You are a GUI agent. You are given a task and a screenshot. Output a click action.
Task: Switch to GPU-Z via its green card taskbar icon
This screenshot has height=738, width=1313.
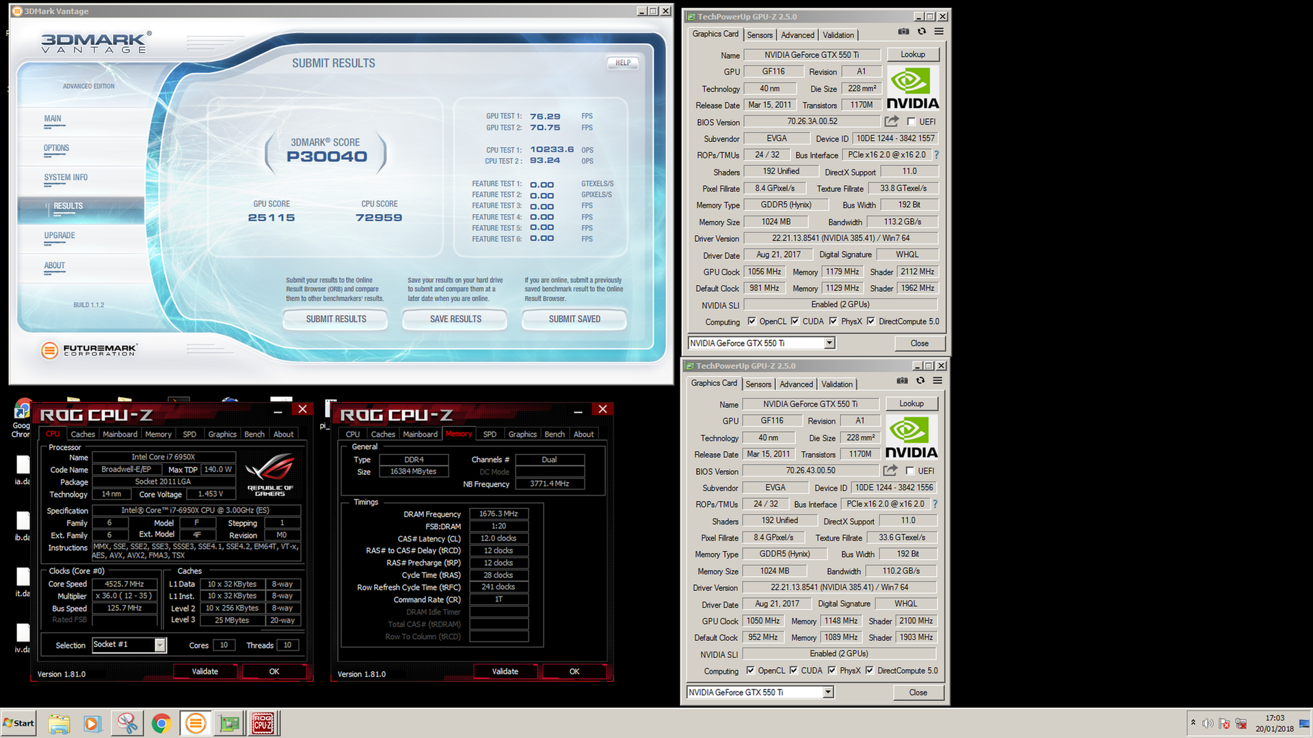tap(230, 723)
